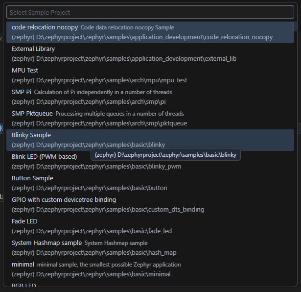The image size is (301, 292).
Task: Choose the Blinky Sample project
Action: pos(150,140)
